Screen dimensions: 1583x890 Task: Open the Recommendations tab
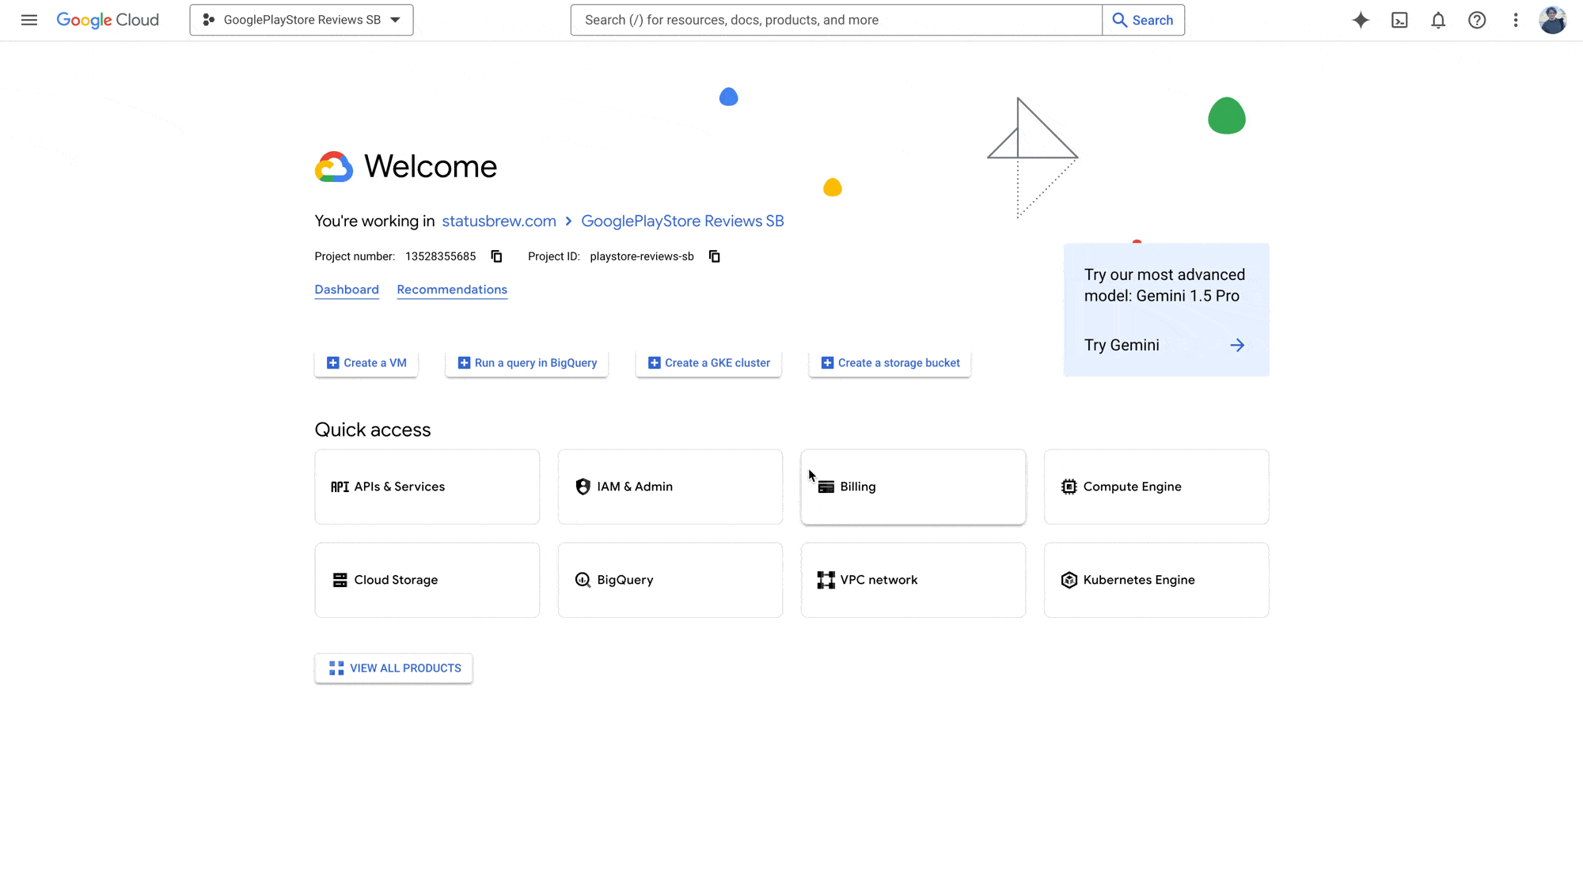pos(452,289)
